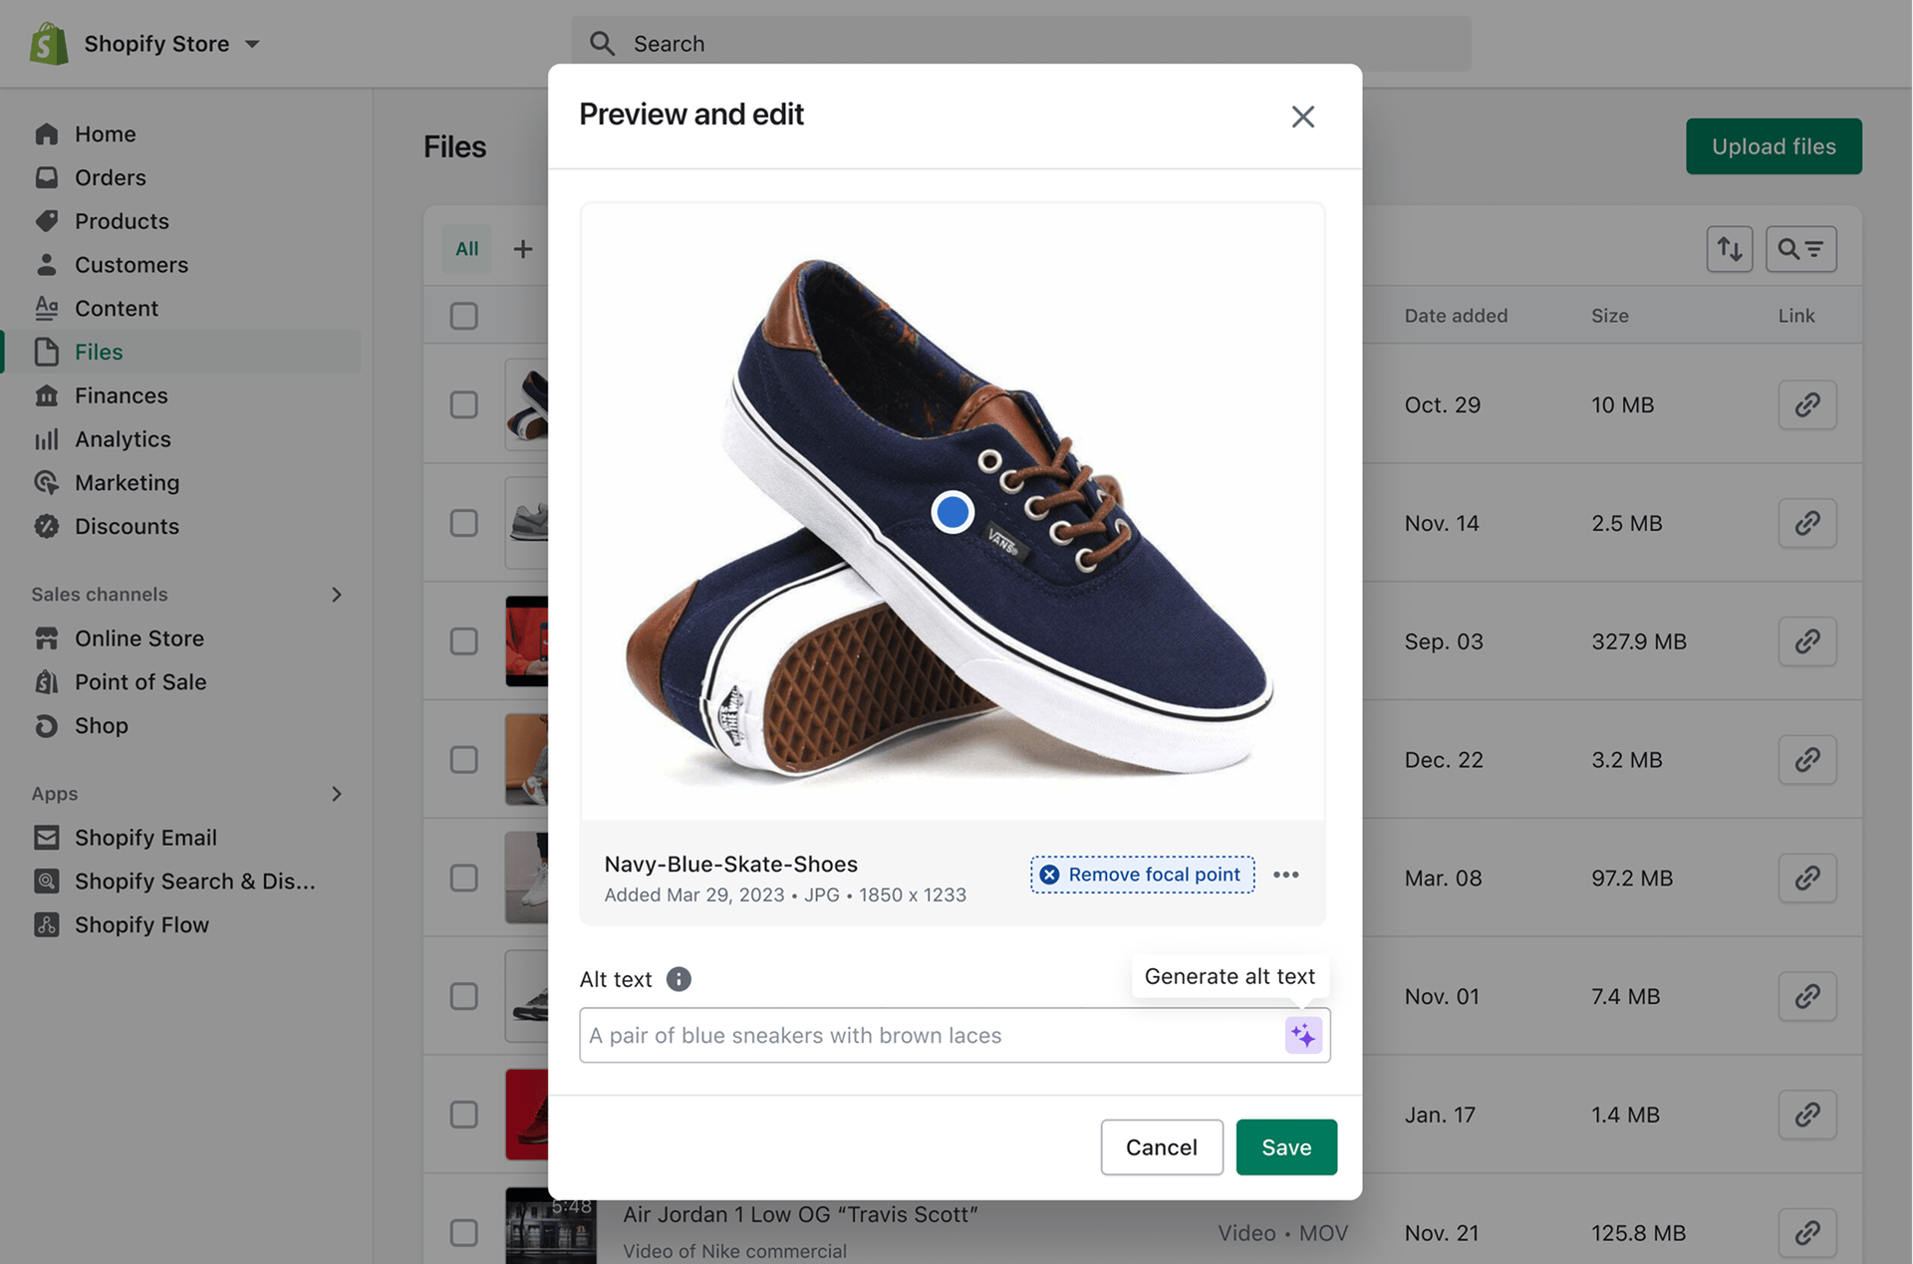Check the Oct. 29 file row checkbox

coord(464,405)
